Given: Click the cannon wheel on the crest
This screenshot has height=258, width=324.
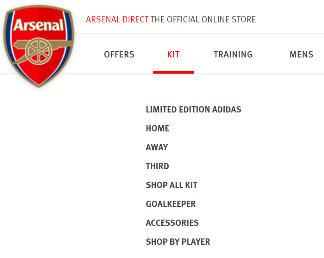Looking at the screenshot, I should [38, 51].
